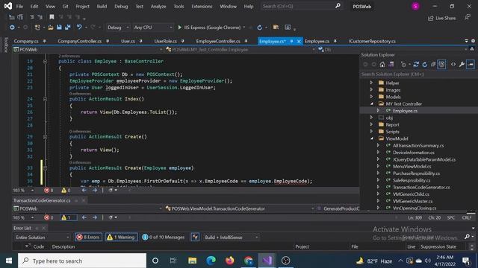The image size is (478, 268).
Task: Toggle the 8 Errors filter in Error List
Action: 88,237
